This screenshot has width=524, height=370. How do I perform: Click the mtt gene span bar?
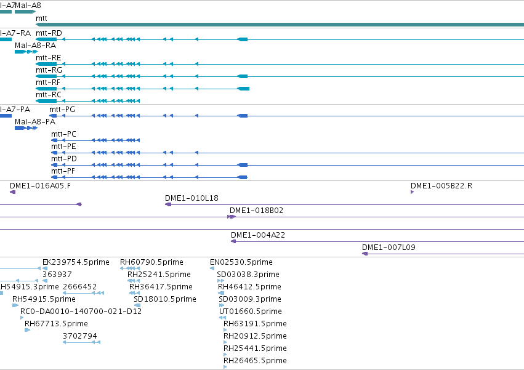click(280, 25)
